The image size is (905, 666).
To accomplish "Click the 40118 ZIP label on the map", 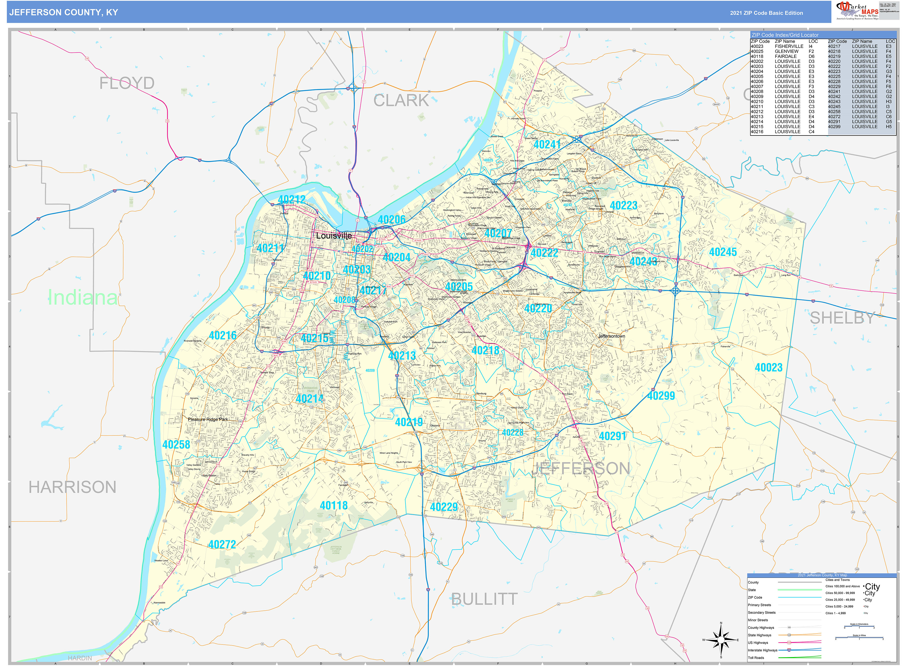I will tap(333, 505).
